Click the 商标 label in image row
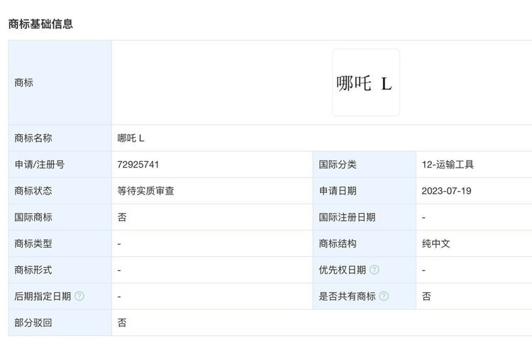Viewport: 532px width, 353px height. point(23,83)
